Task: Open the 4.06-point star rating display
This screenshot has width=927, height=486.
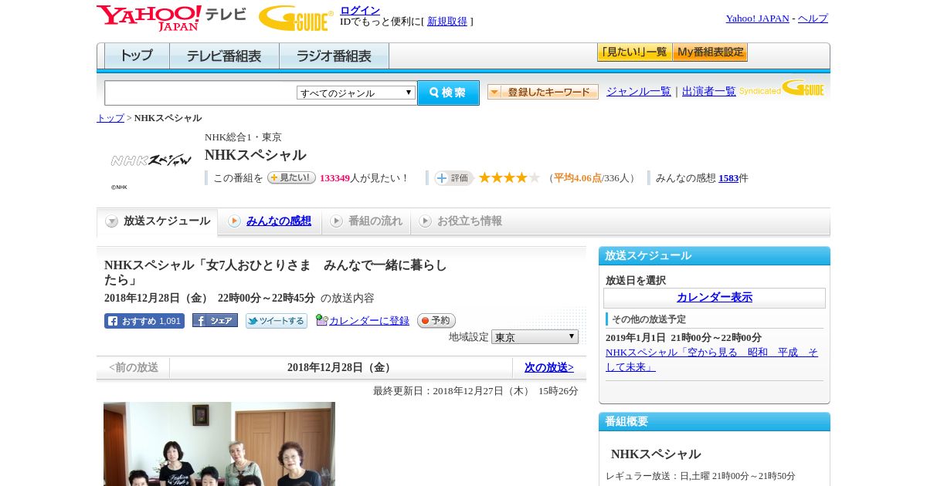Action: (509, 177)
